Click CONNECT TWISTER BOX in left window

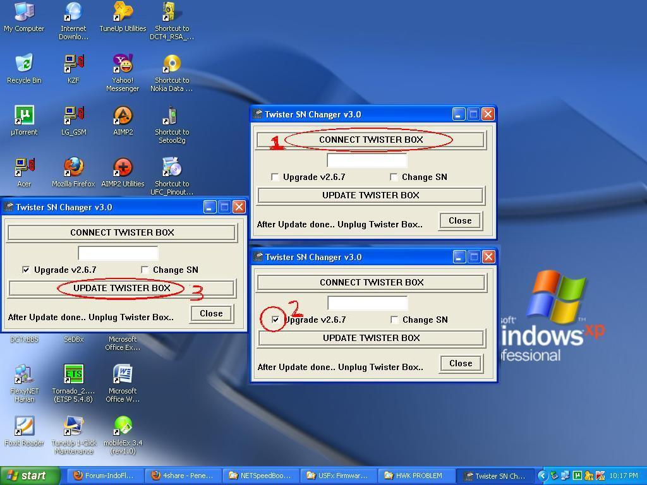(122, 232)
